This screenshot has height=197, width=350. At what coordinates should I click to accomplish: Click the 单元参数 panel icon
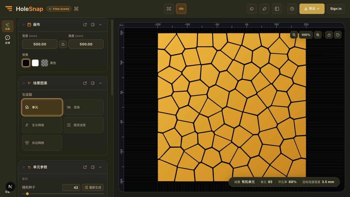tap(29, 167)
